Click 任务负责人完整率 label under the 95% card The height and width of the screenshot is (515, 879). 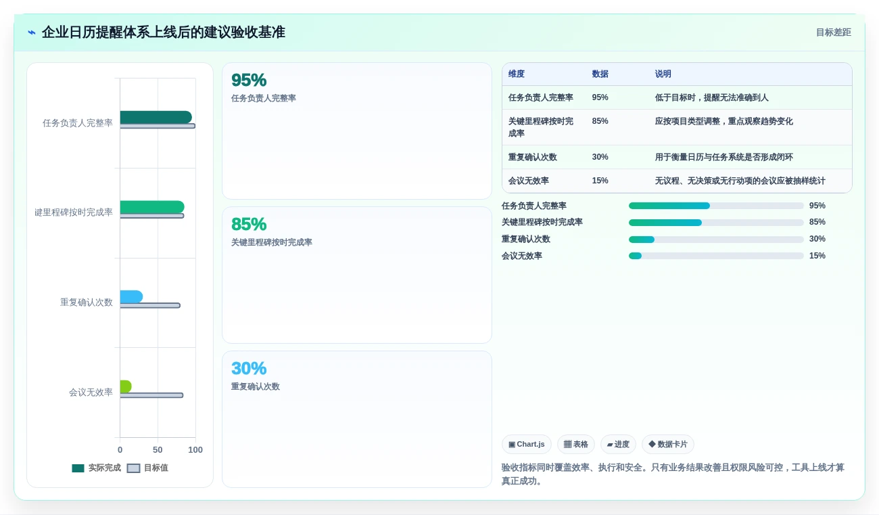264,98
